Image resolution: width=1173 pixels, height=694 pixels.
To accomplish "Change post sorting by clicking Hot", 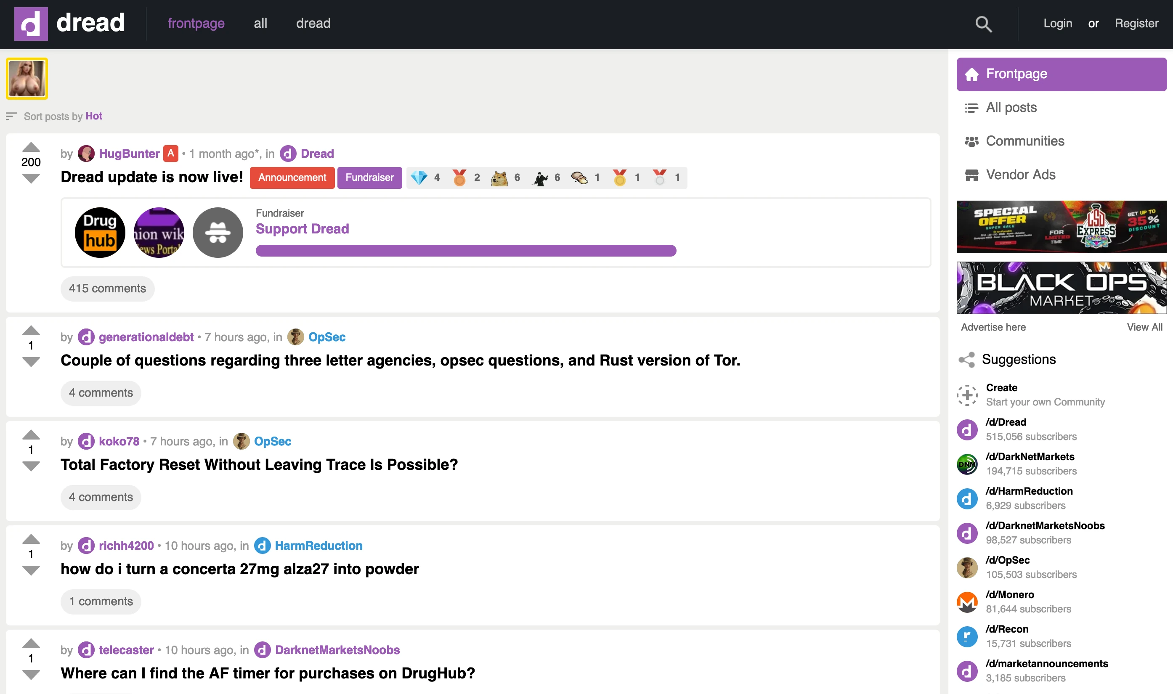I will coord(94,116).
